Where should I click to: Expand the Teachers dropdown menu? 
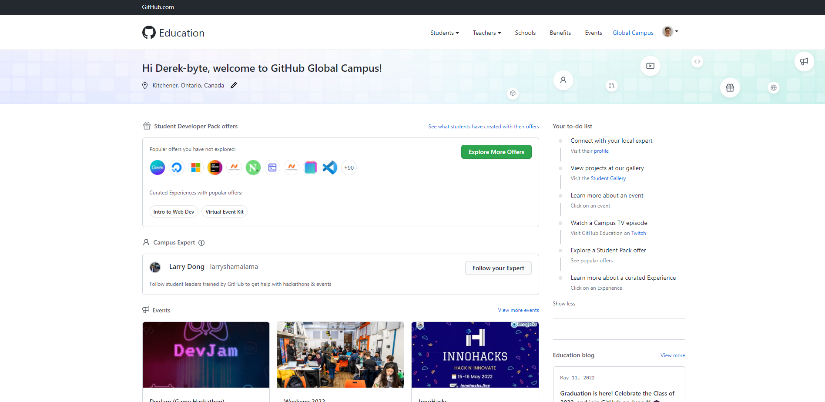click(x=487, y=33)
